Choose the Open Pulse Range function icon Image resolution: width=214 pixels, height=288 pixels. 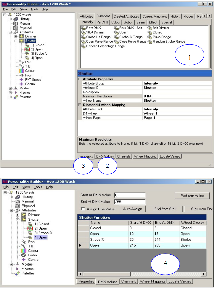83,42
